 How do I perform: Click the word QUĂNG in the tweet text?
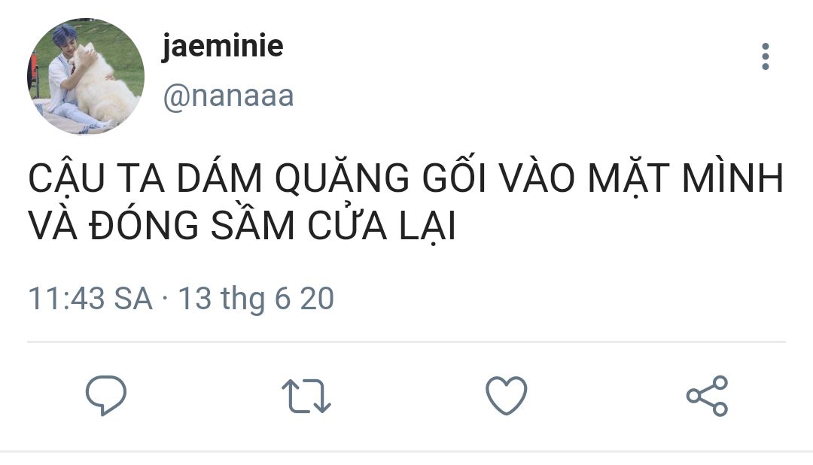pyautogui.click(x=343, y=177)
